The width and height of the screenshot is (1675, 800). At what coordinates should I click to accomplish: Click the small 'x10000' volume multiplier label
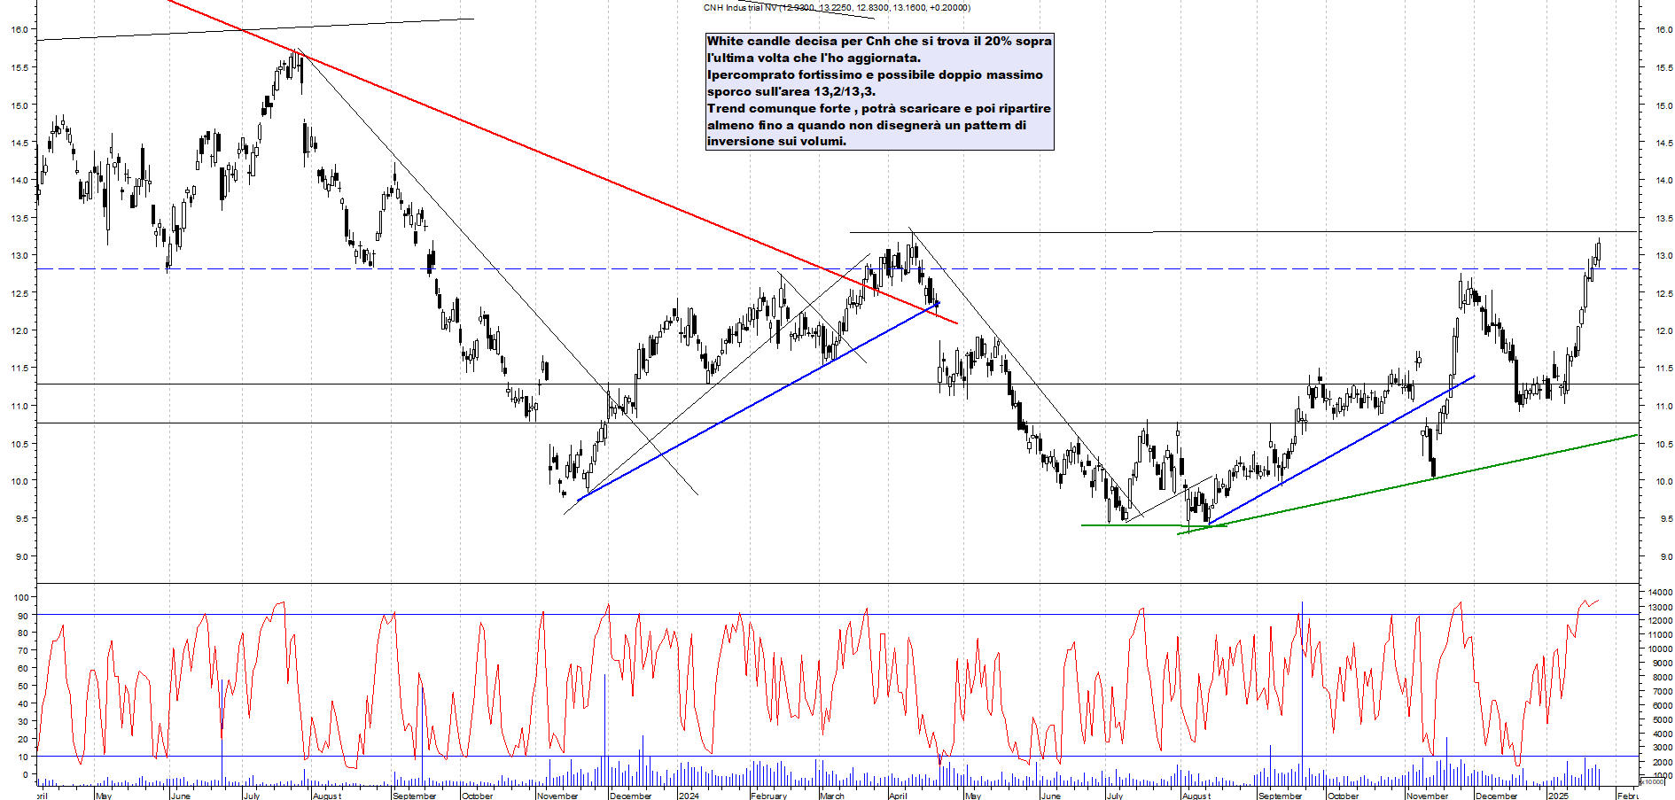[1653, 781]
